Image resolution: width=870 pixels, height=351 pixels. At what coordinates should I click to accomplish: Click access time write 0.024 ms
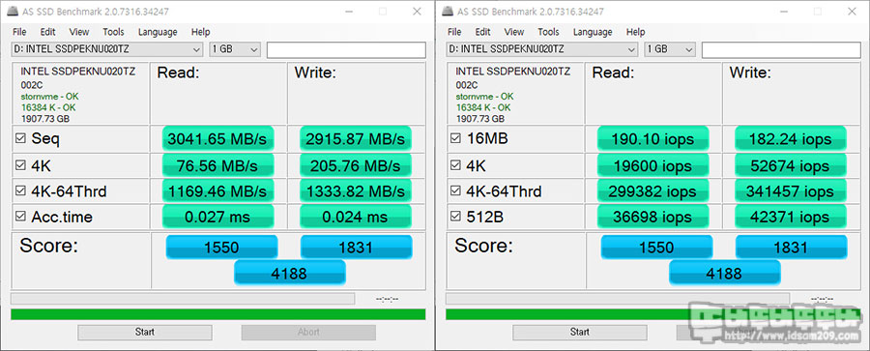pos(356,217)
